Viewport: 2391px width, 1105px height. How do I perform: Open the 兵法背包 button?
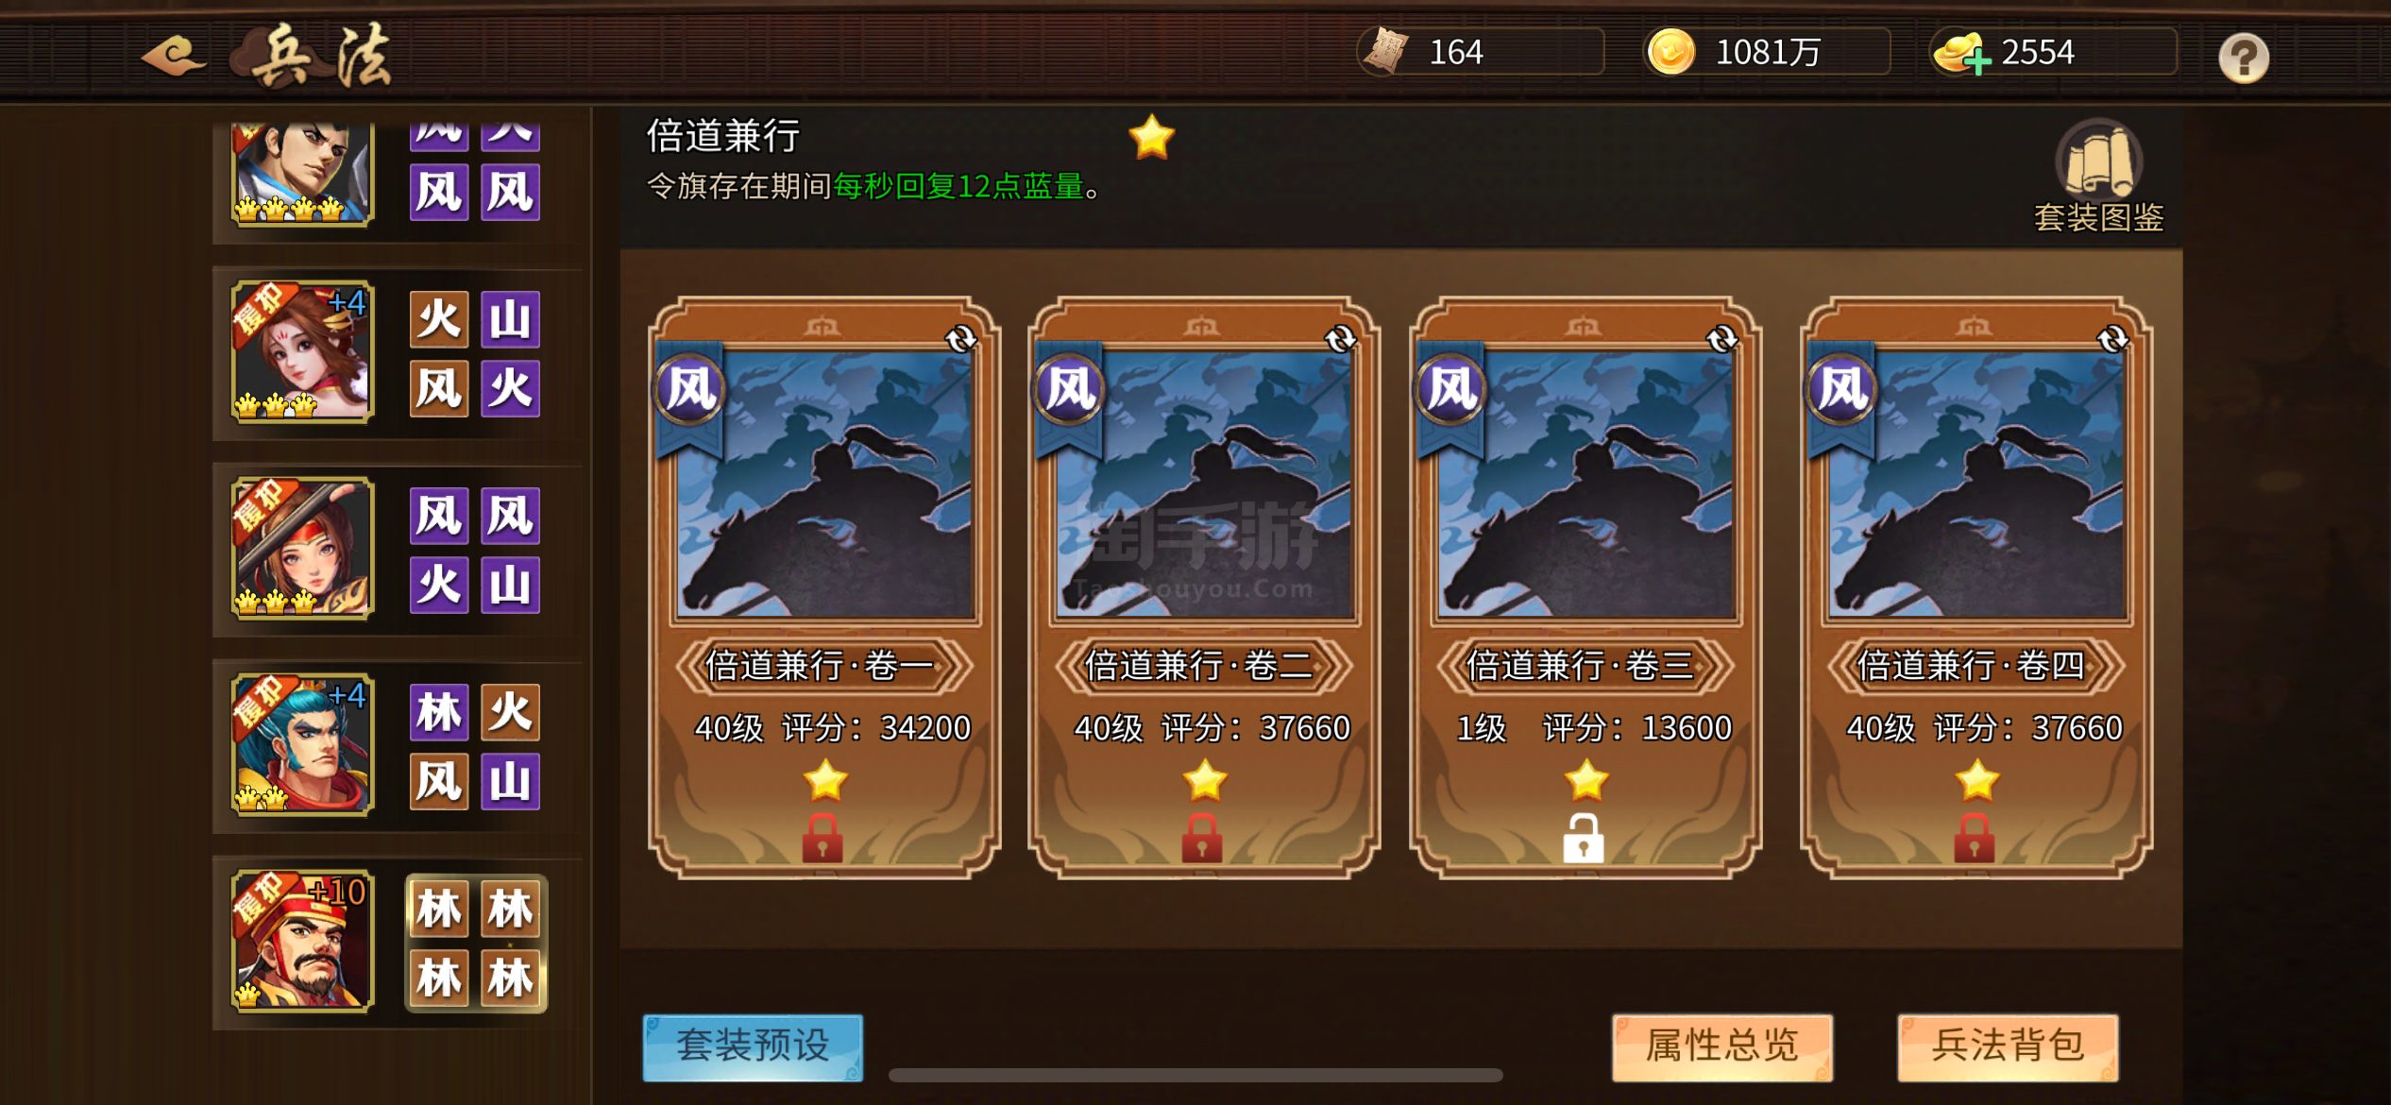tap(2008, 1046)
